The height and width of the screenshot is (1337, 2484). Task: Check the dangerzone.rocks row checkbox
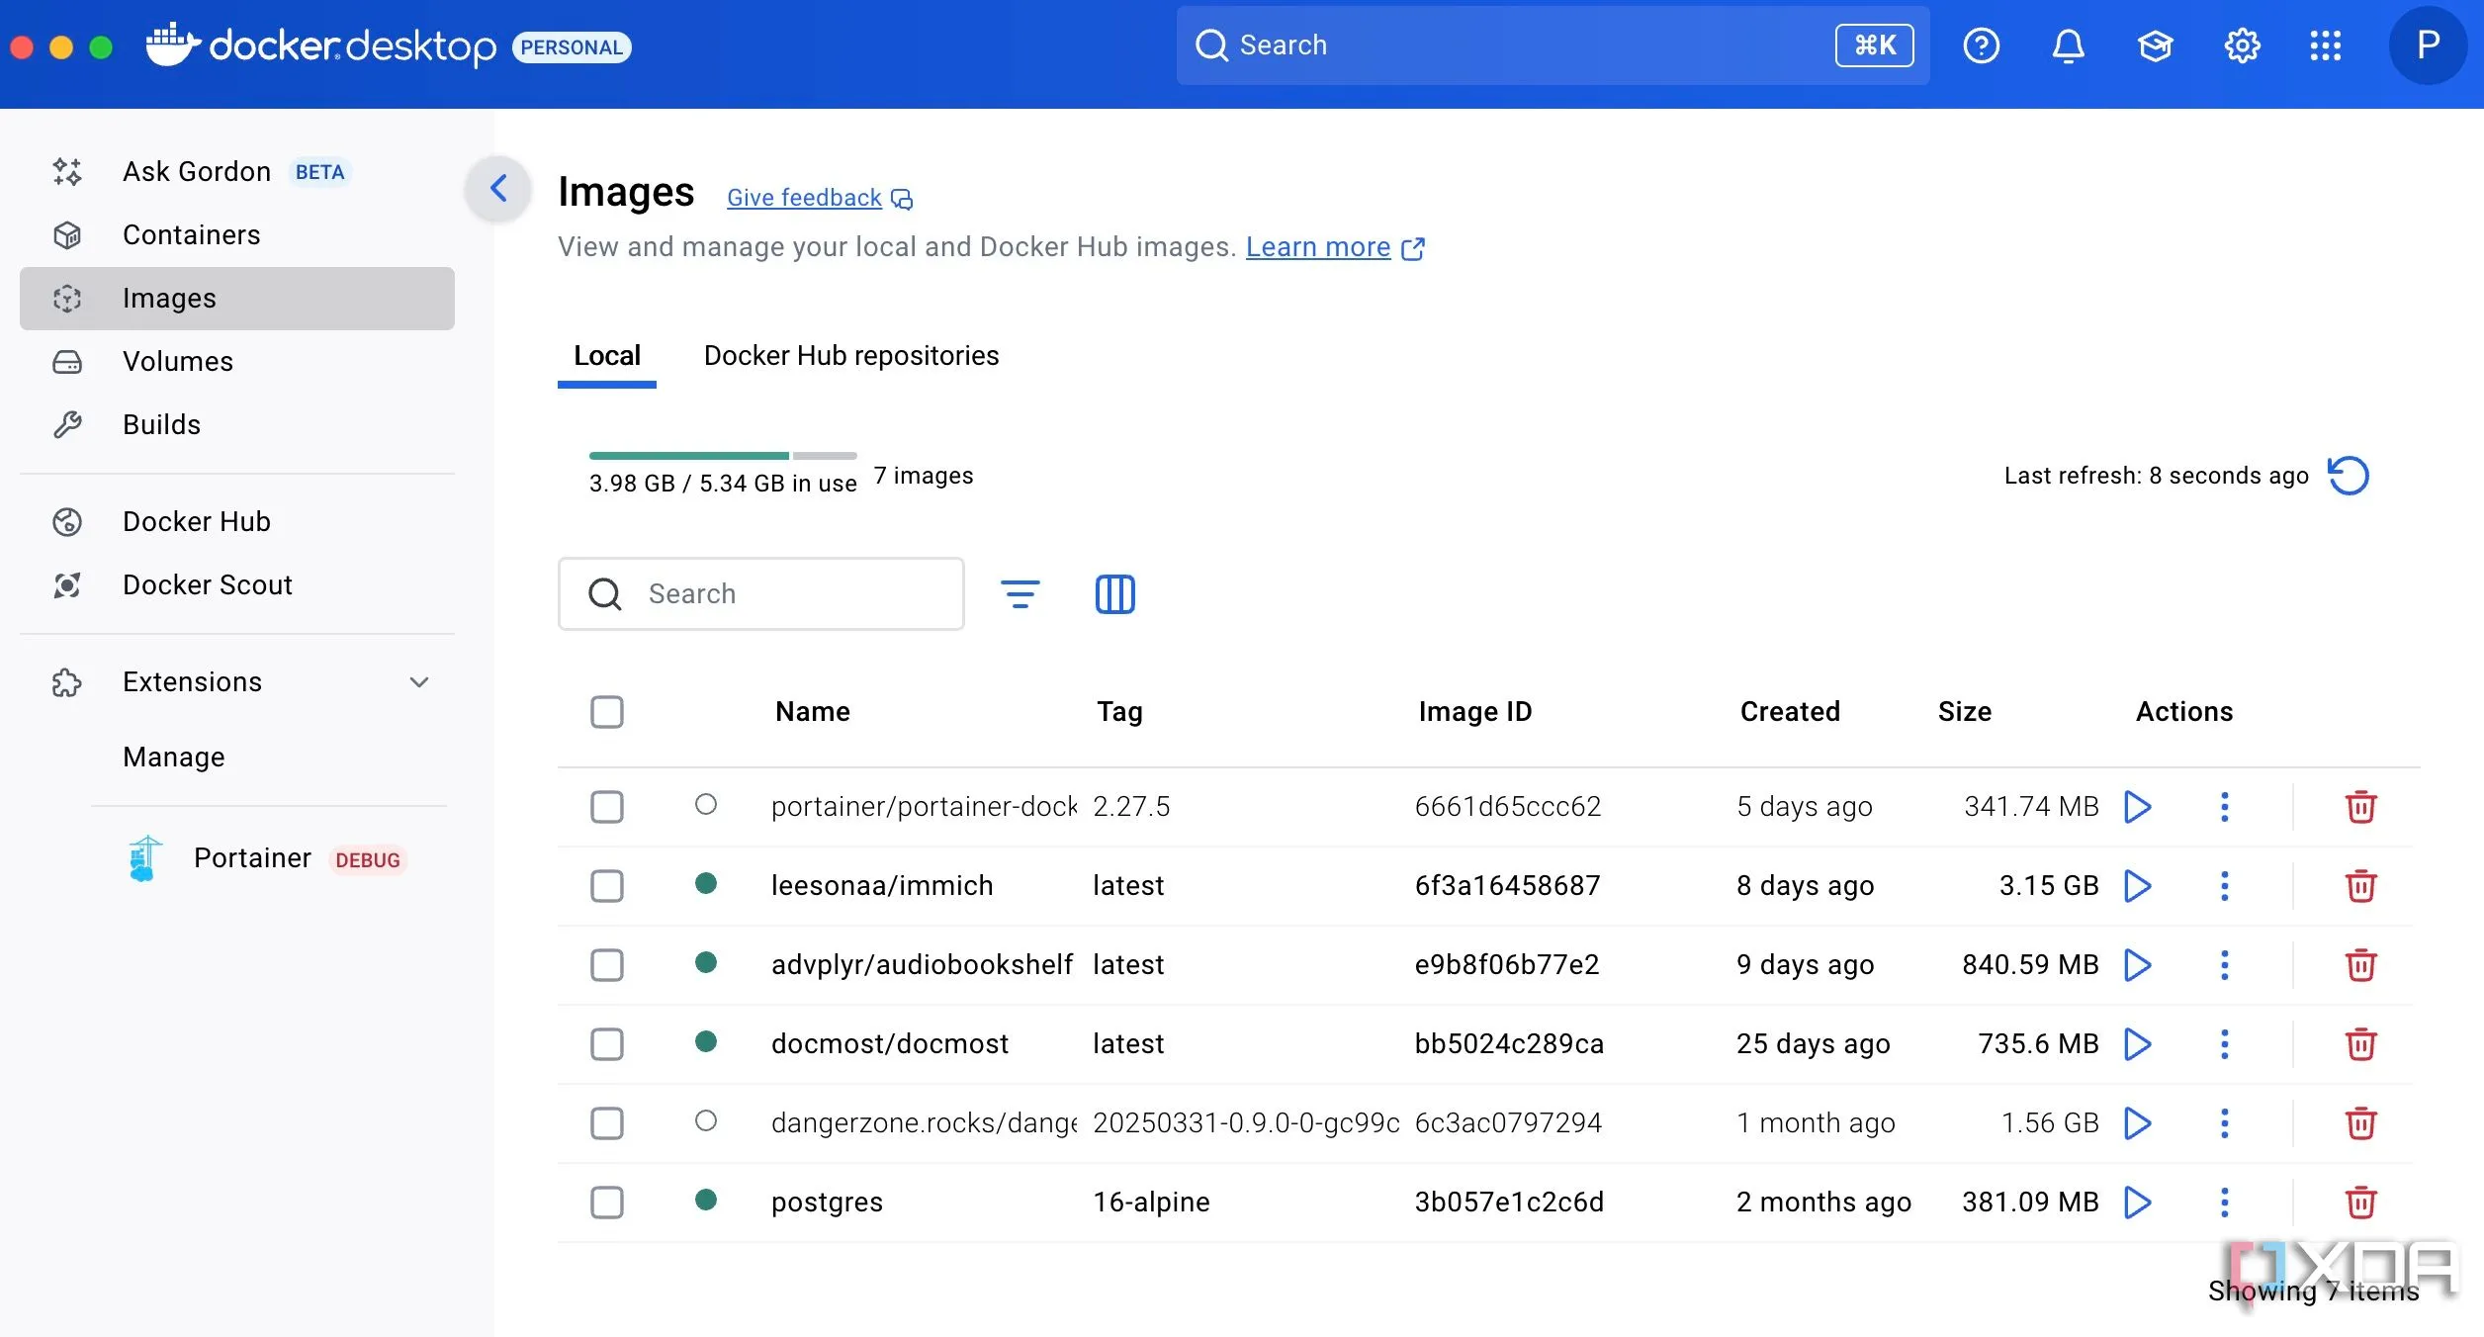point(607,1123)
